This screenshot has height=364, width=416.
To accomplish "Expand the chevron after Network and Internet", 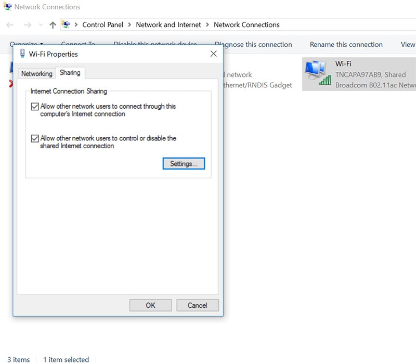I will (207, 24).
